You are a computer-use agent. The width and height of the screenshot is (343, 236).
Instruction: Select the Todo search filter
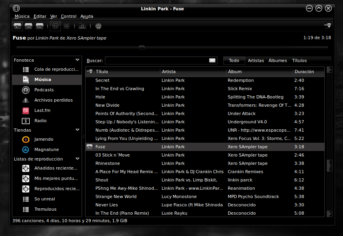(x=234, y=60)
